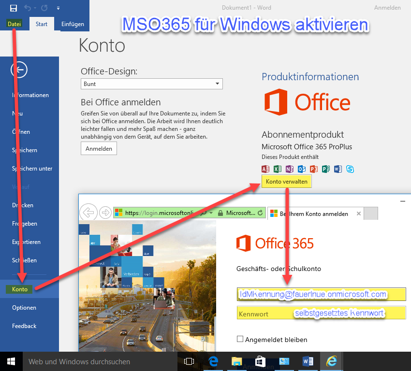Image resolution: width=411 pixels, height=371 pixels.
Task: Click the Outlook product icon
Action: pos(302,169)
